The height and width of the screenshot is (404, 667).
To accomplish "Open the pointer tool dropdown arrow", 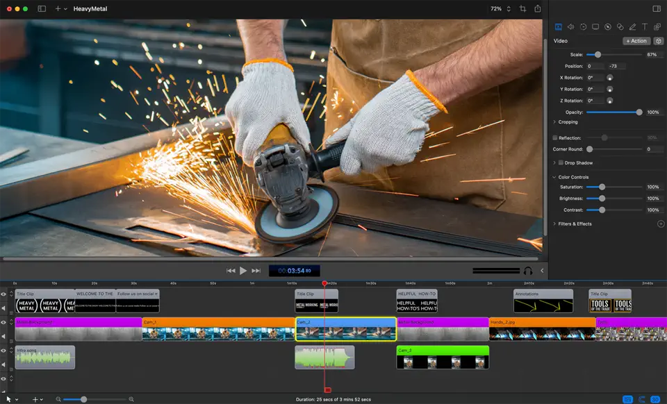I will [17, 400].
